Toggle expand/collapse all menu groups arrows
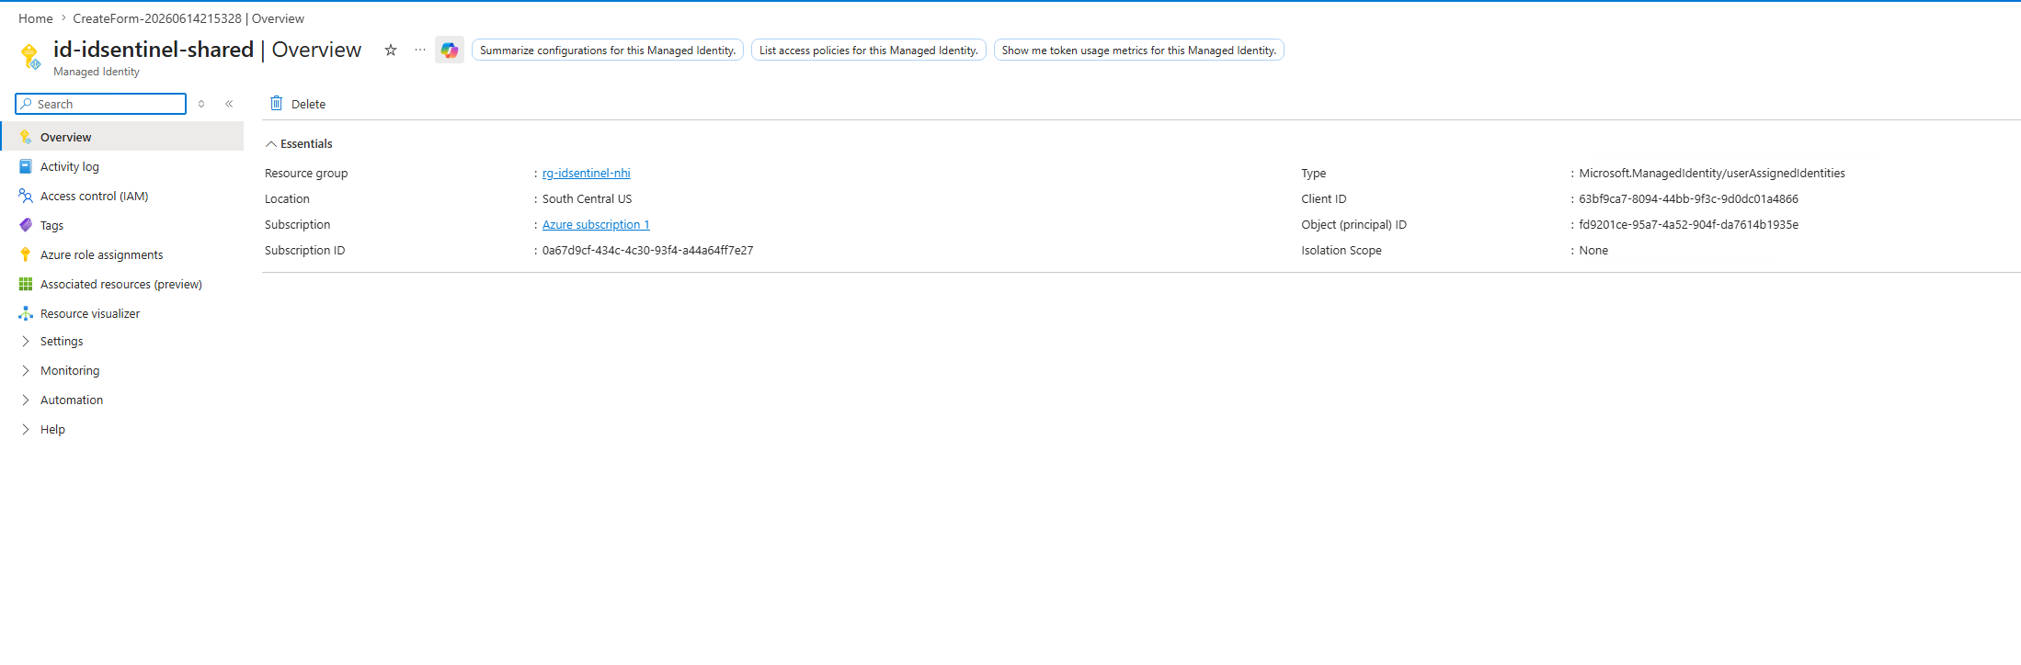 point(201,104)
